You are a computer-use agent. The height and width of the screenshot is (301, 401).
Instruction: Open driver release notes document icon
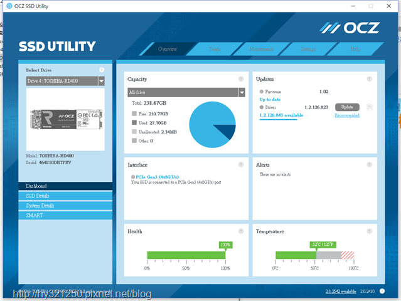click(370, 107)
